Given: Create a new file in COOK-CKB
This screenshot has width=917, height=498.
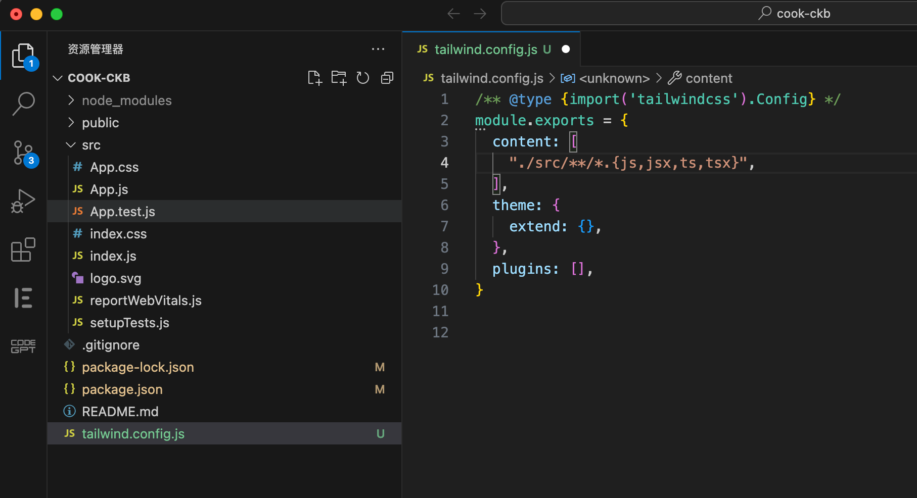Looking at the screenshot, I should [314, 78].
